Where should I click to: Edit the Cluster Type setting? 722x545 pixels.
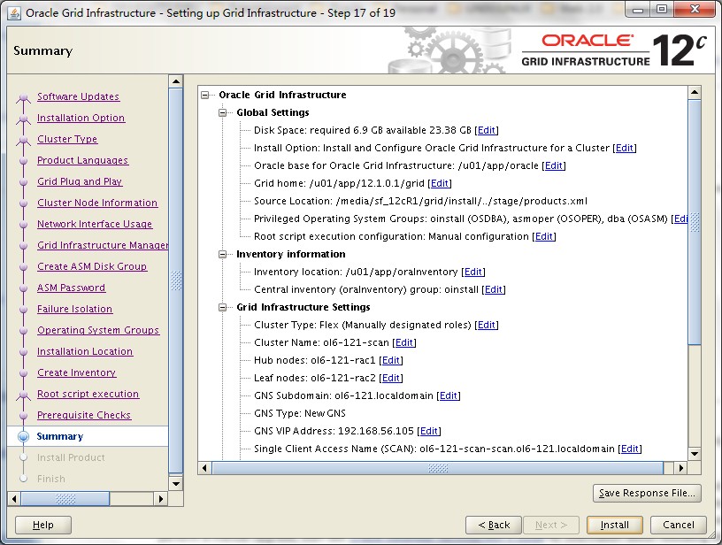click(487, 325)
